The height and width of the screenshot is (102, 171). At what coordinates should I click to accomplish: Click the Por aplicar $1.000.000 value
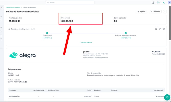click(x=67, y=21)
